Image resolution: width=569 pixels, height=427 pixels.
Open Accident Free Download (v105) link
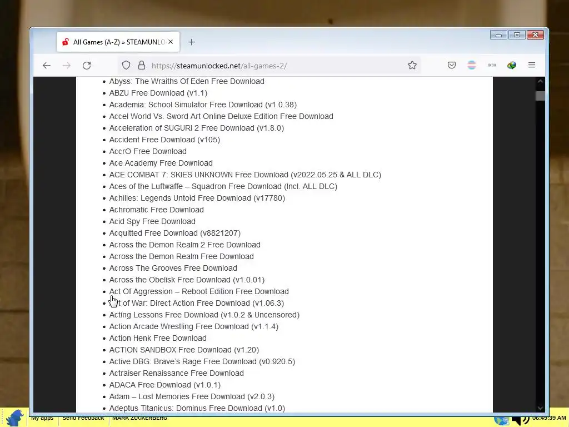(164, 140)
